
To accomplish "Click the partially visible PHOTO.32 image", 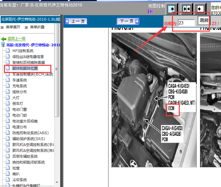I will (x=211, y=100).
